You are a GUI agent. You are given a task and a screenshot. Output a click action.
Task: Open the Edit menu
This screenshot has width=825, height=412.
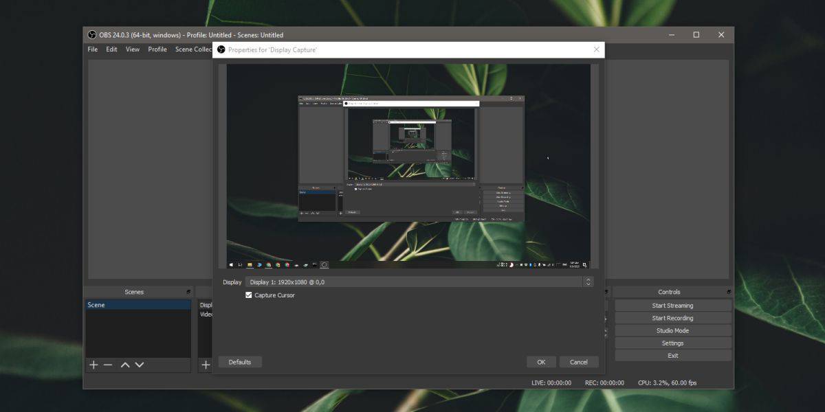tap(111, 49)
